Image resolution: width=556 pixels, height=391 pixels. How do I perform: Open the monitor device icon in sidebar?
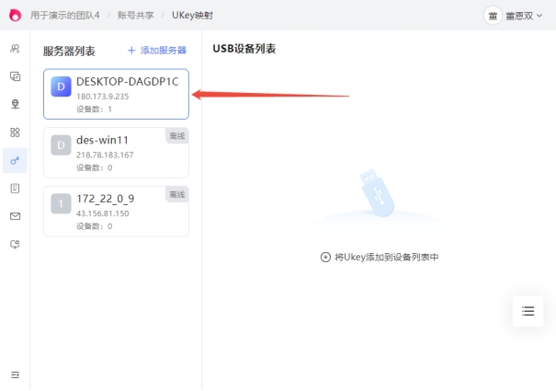pyautogui.click(x=15, y=244)
